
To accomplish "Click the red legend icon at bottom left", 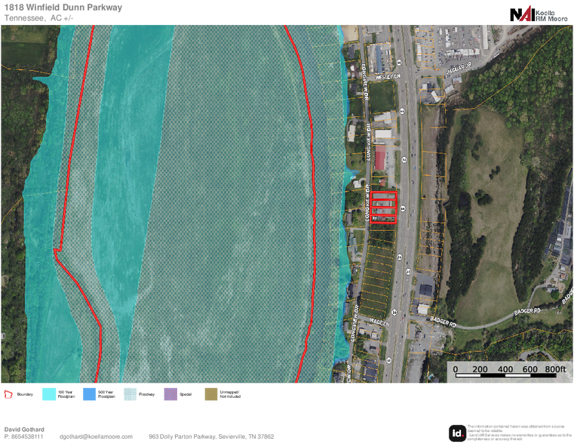I will click(9, 394).
